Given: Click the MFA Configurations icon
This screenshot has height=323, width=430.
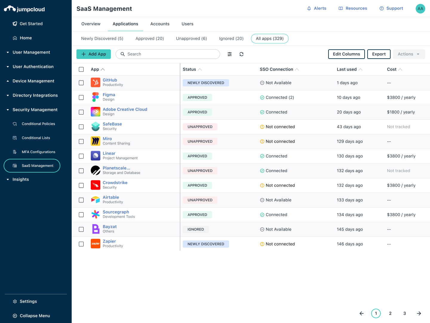Looking at the screenshot, I should [15, 152].
